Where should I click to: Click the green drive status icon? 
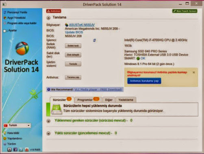pos(56,109)
